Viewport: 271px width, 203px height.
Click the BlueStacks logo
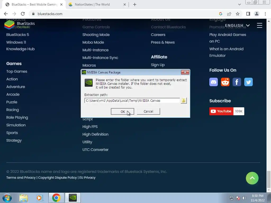pos(19,25)
